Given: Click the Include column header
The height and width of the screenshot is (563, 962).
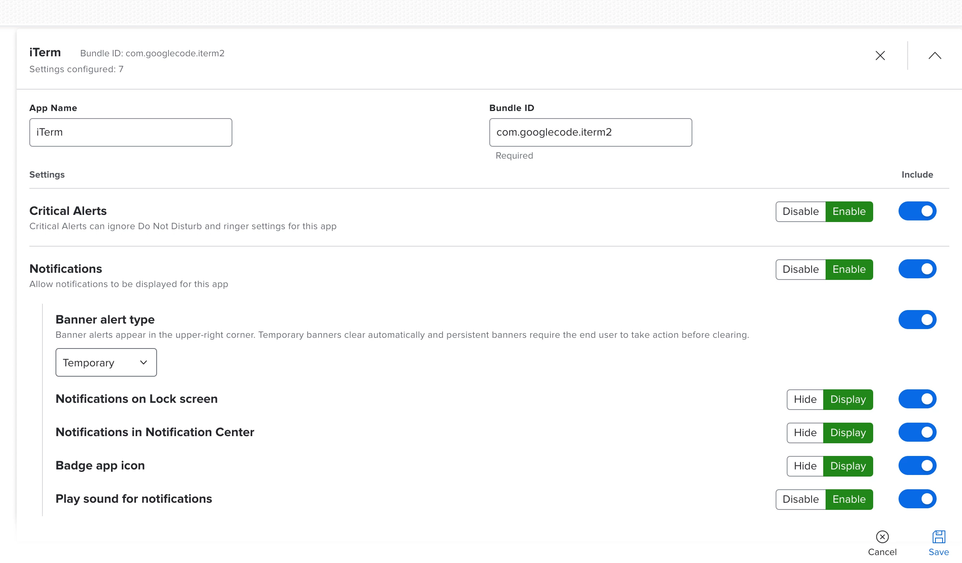Looking at the screenshot, I should [x=917, y=175].
